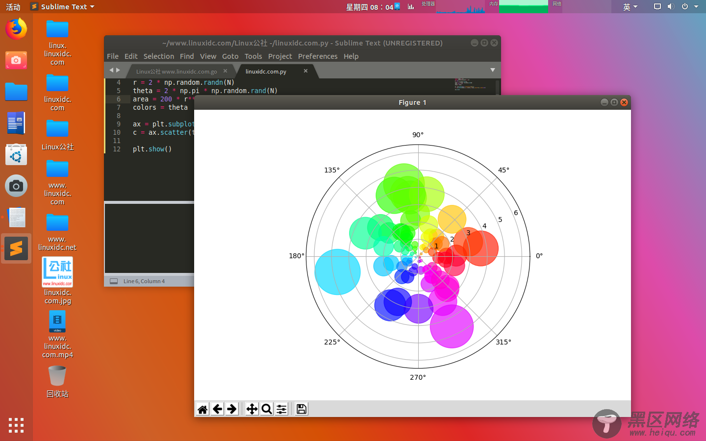
Task: Open the Find menu
Action: (x=187, y=56)
